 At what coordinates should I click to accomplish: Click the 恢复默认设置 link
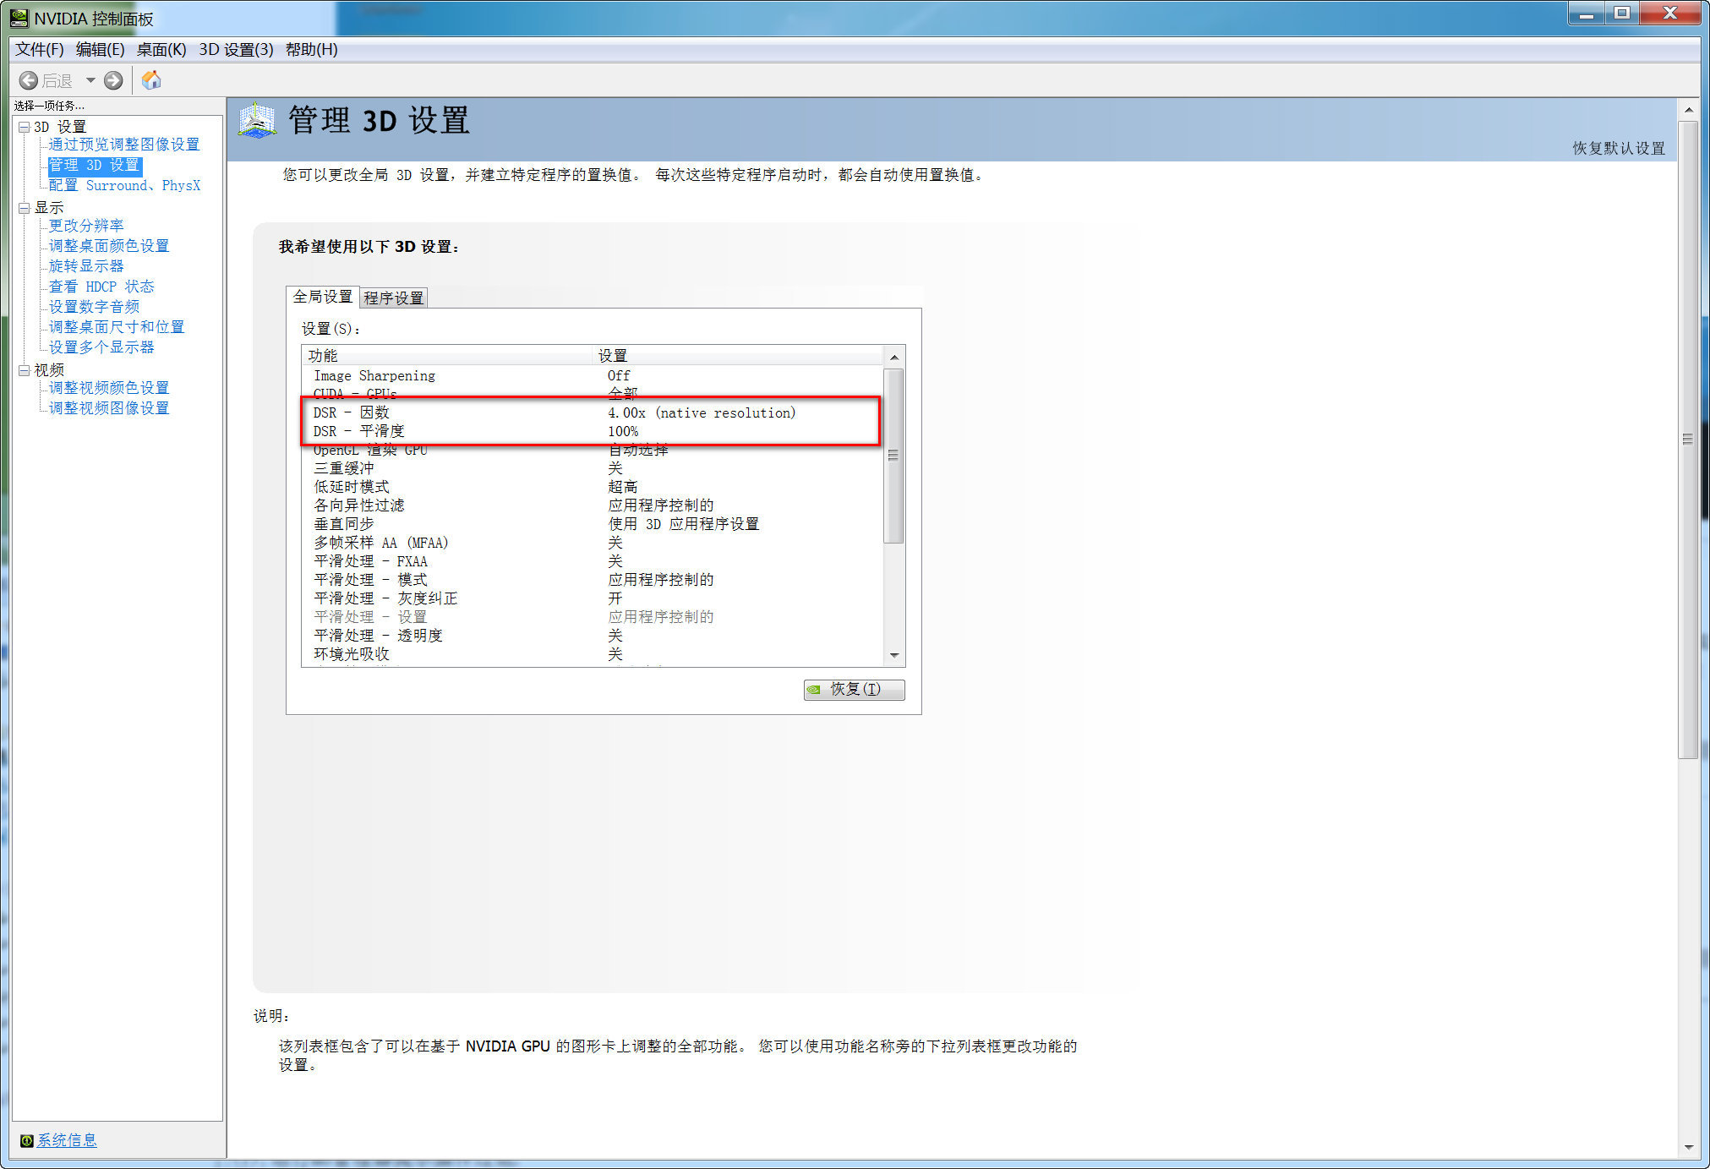point(1618,148)
